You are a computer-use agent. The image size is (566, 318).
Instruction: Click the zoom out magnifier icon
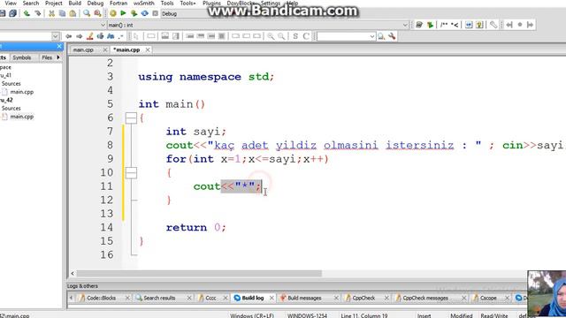point(281,36)
